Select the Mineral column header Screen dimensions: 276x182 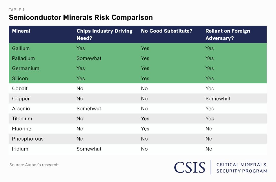[21, 31]
